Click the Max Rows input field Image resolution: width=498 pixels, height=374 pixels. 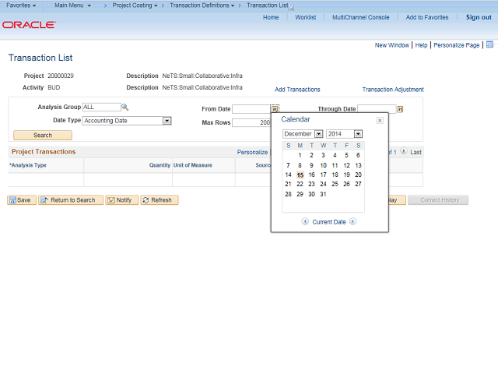pos(251,123)
